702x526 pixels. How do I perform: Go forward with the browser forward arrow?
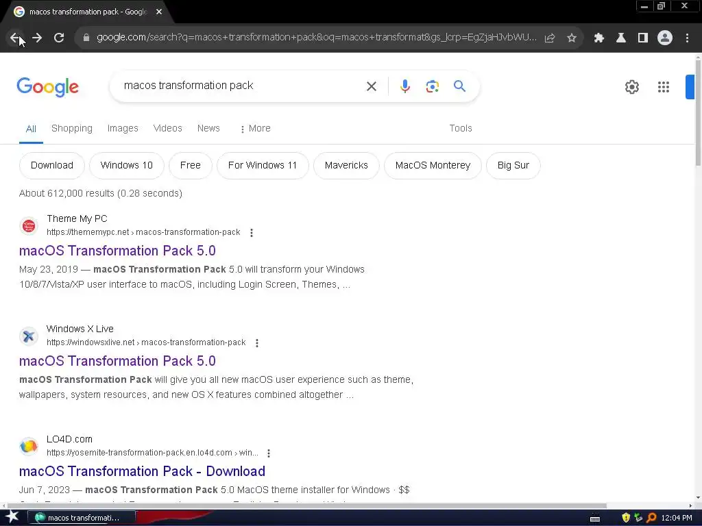point(37,38)
